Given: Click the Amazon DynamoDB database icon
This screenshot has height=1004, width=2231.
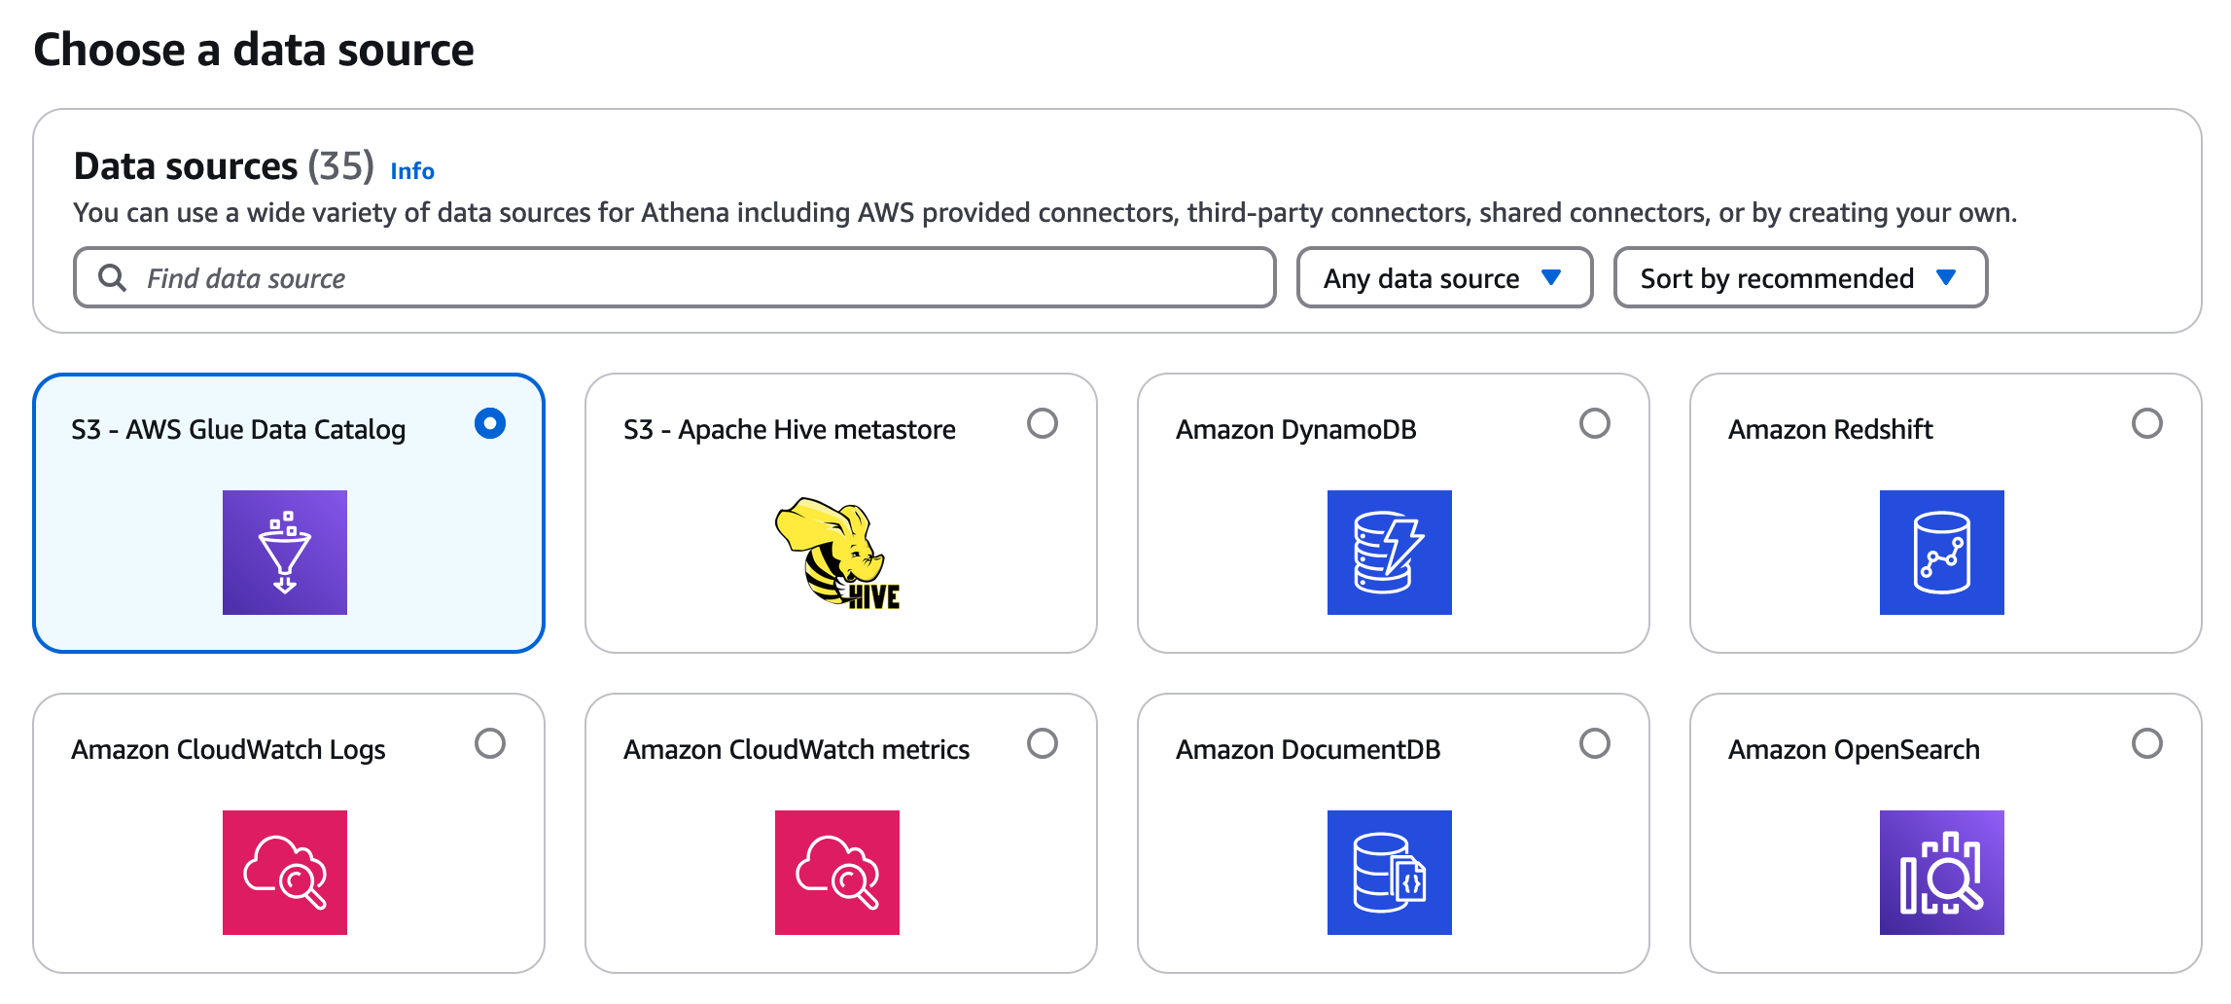Looking at the screenshot, I should tap(1390, 553).
